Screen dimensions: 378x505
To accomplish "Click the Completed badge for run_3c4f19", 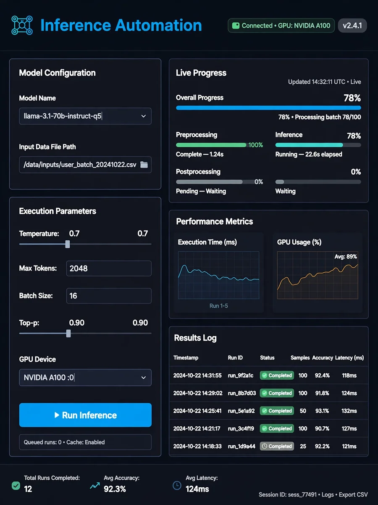I will tap(277, 428).
